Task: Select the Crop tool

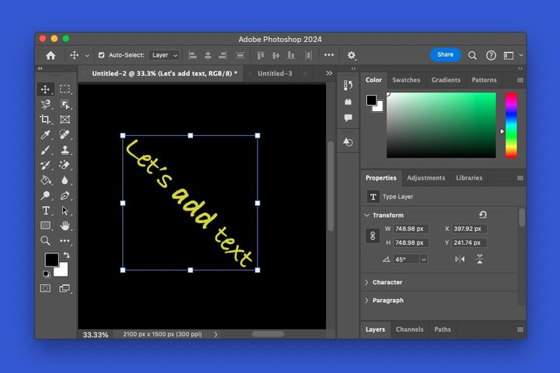Action: 45,119
